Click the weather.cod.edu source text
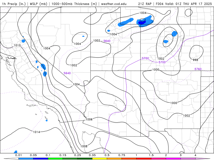 pos(114,4)
